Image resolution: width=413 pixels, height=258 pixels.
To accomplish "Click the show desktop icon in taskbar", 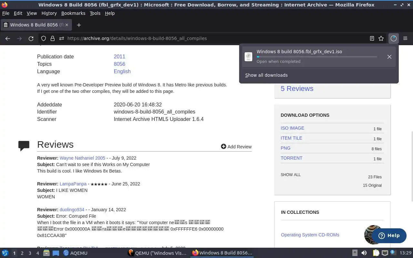I will point(55,253).
